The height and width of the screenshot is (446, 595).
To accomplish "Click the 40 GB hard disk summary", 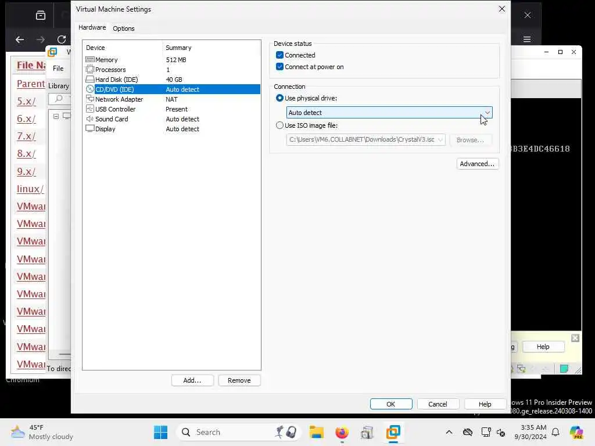I will (x=174, y=79).
